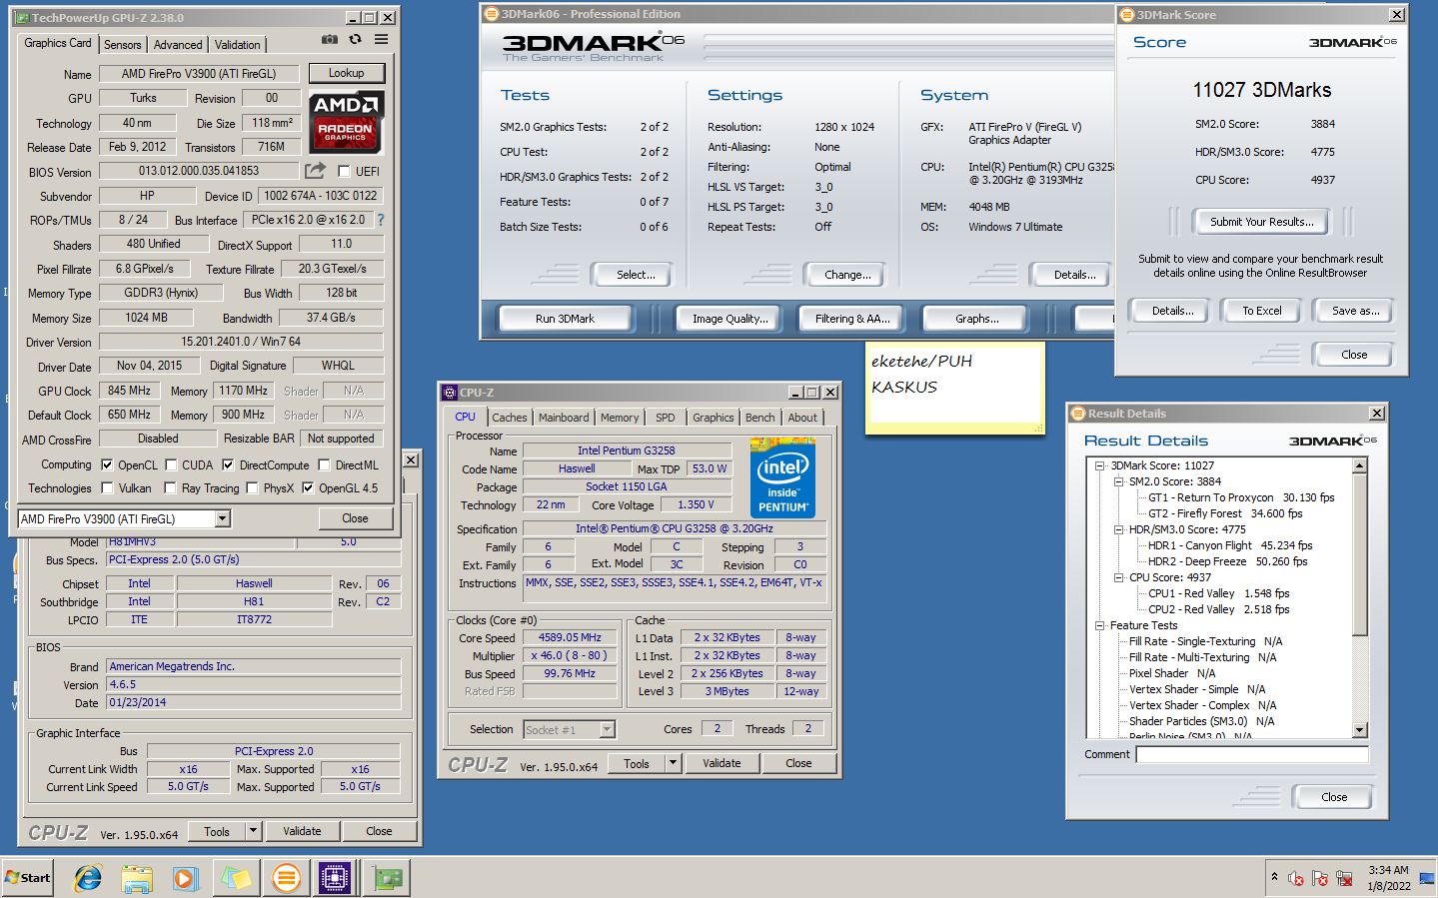This screenshot has height=898, width=1438.
Task: Click Run 3DMark button
Action: coord(565,319)
